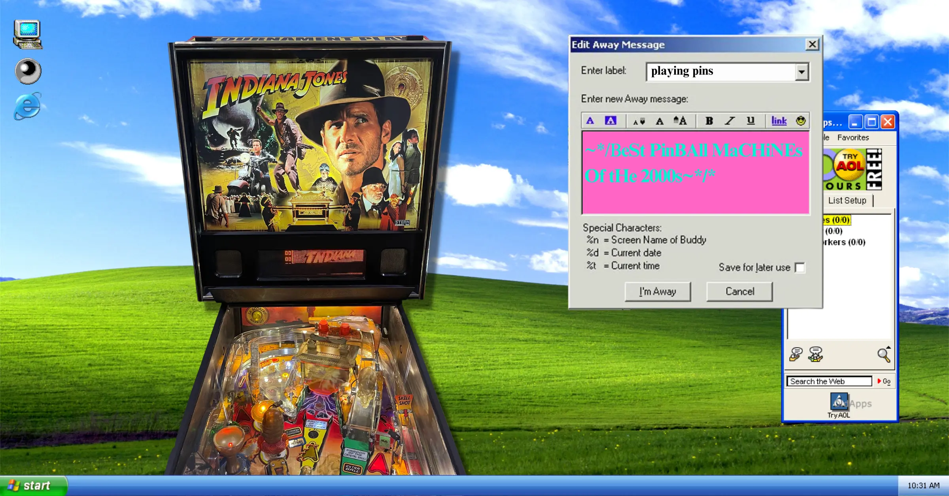Toggle the normal font size option
This screenshot has width=949, height=496.
coord(660,121)
